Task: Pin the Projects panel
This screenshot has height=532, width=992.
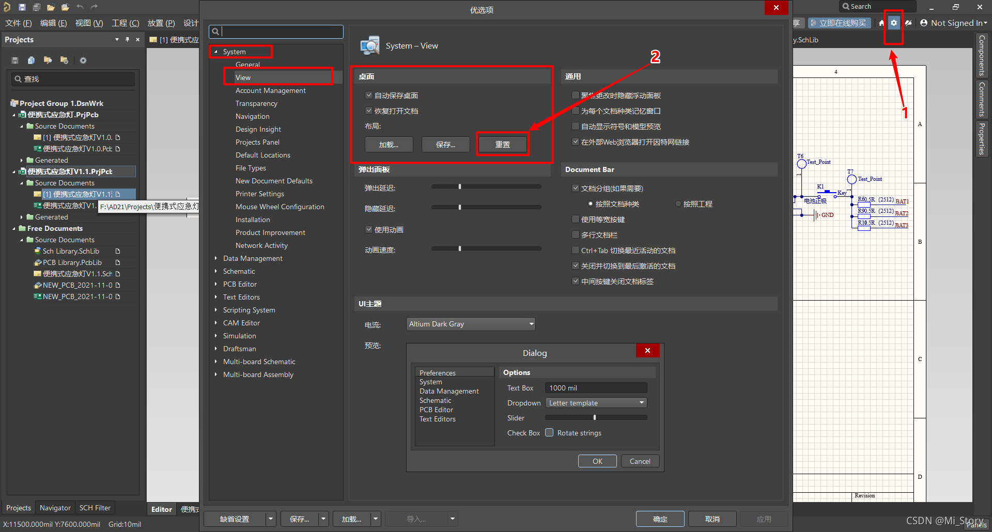Action: pos(127,39)
